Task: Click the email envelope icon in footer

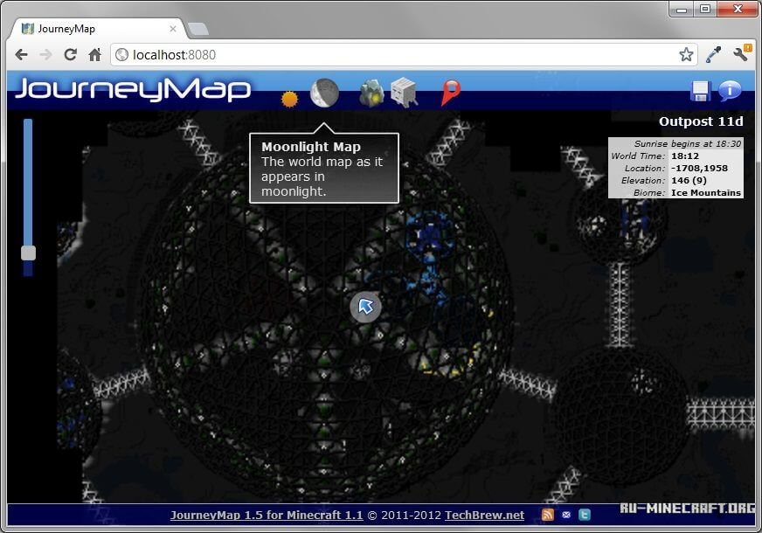Action: [566, 515]
